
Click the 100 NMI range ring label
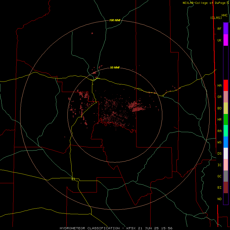point(115,20)
